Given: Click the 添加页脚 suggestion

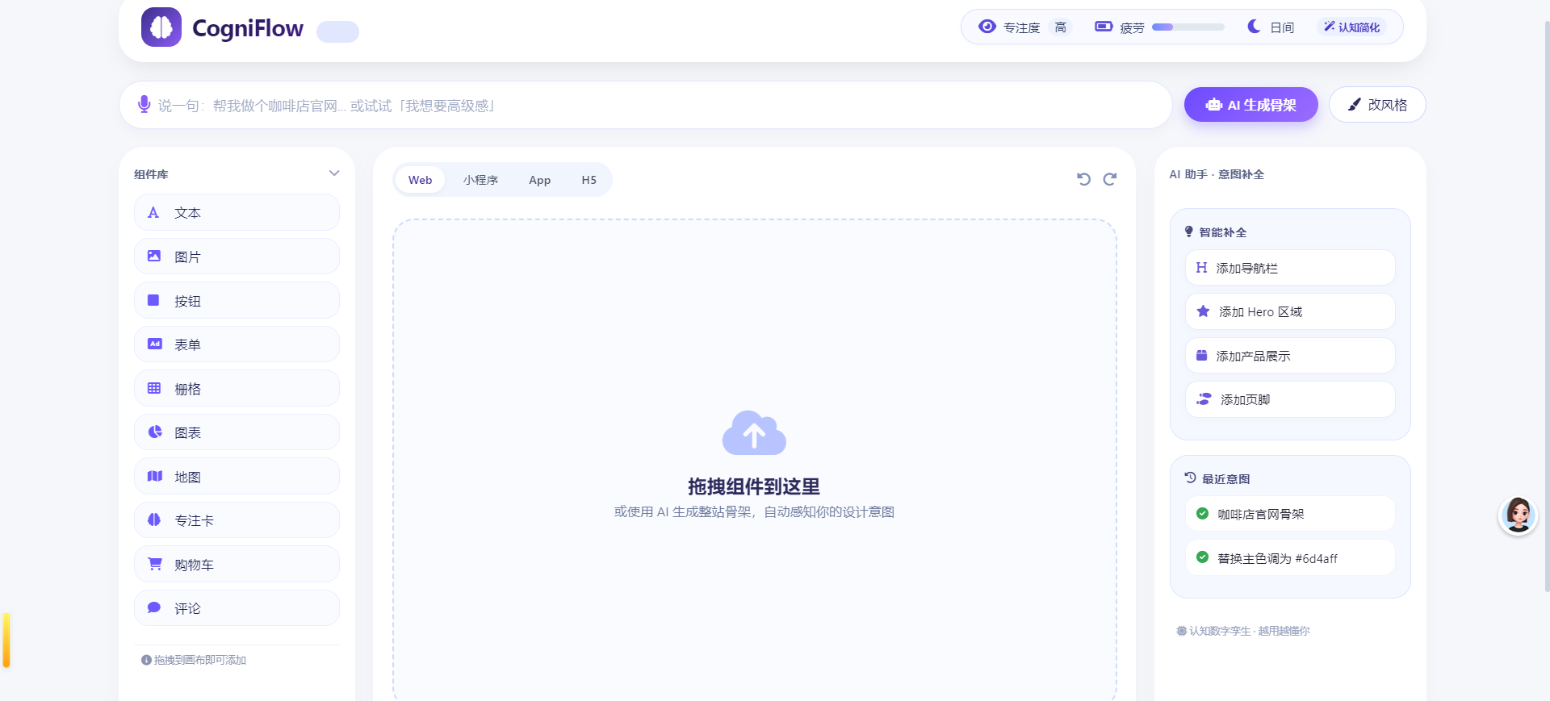Looking at the screenshot, I should pyautogui.click(x=1290, y=399).
